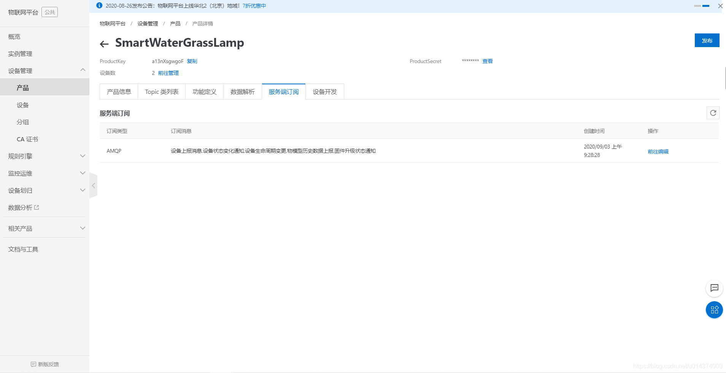Expand the 监控运维 menu section

click(x=83, y=173)
